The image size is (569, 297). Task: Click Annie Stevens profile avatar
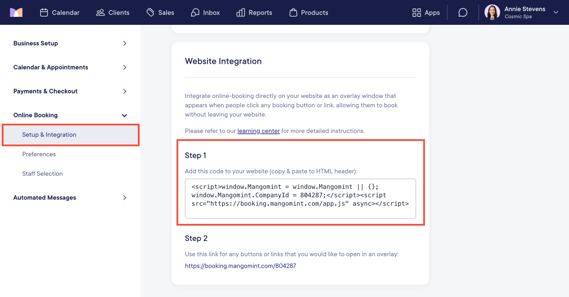coord(492,12)
